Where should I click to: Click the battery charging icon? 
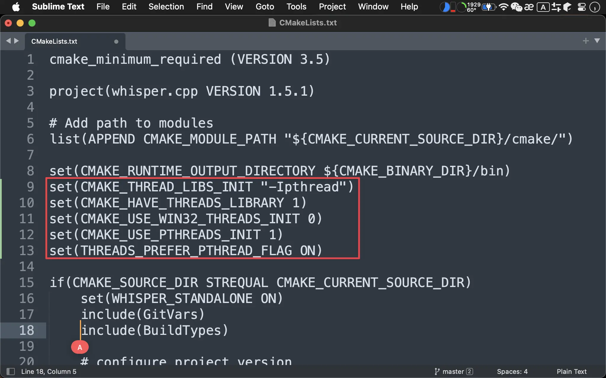[x=489, y=7]
